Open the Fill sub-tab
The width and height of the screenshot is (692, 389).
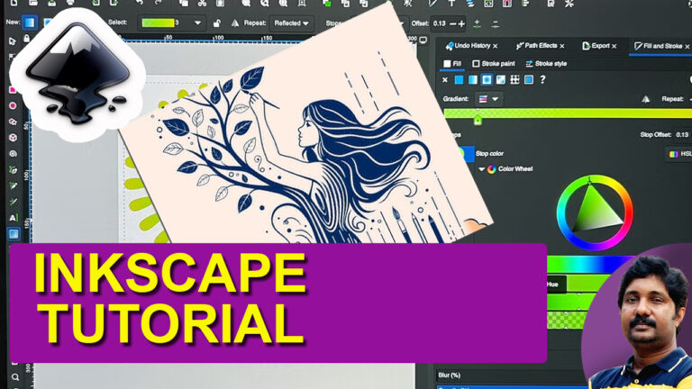pos(452,64)
